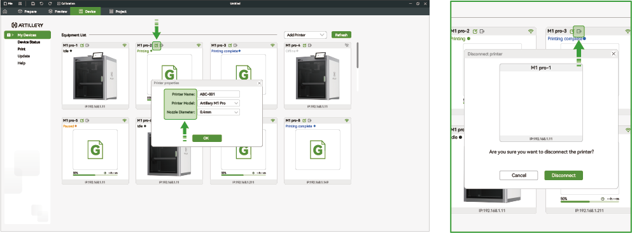Click the Equipment List vertical scrollbar

[x=357, y=55]
